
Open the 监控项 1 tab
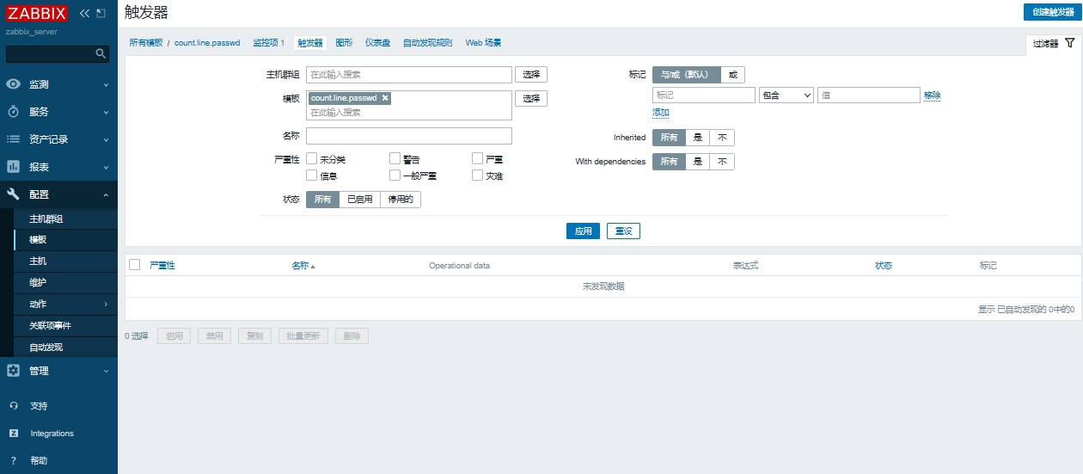pyautogui.click(x=268, y=42)
